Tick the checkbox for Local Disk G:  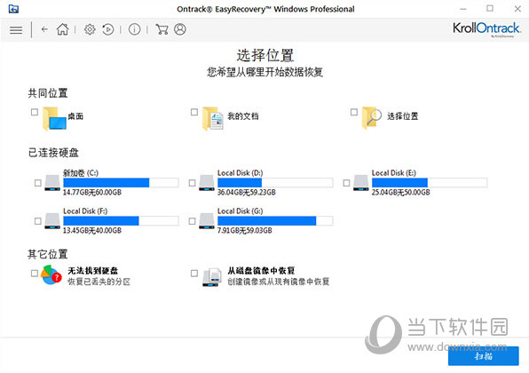pyautogui.click(x=192, y=221)
